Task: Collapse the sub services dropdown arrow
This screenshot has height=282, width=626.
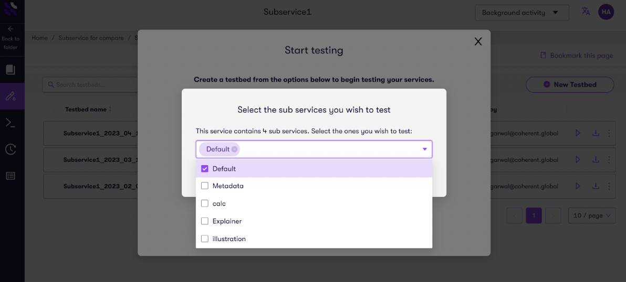Action: pyautogui.click(x=424, y=149)
